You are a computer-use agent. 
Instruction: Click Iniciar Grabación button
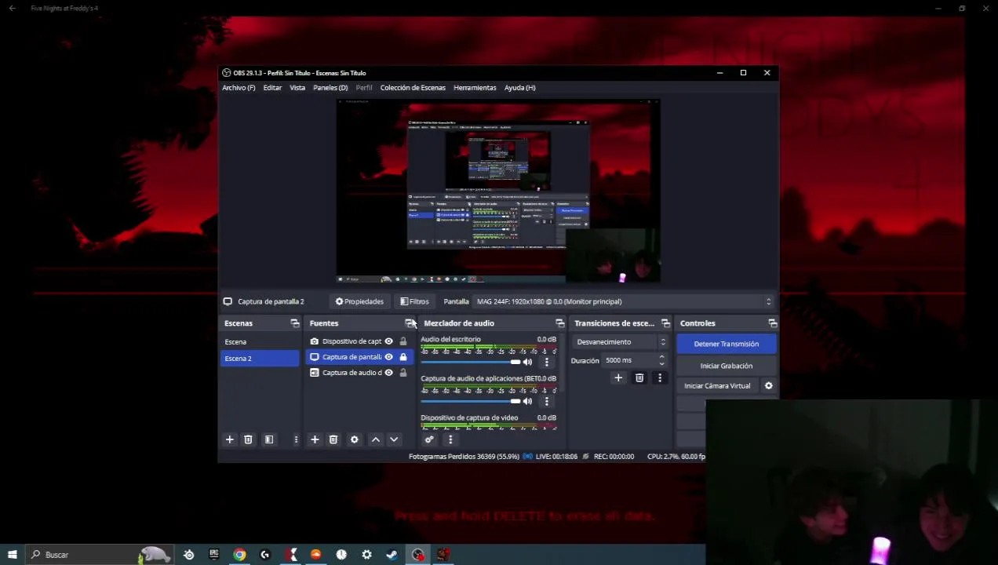pos(726,366)
